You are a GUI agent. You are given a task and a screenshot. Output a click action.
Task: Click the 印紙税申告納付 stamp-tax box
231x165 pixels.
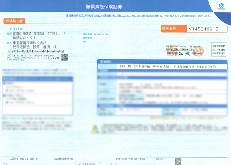219,50
